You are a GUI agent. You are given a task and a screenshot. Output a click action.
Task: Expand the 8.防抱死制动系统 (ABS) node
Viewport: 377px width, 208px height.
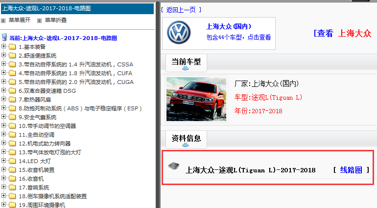(3, 108)
